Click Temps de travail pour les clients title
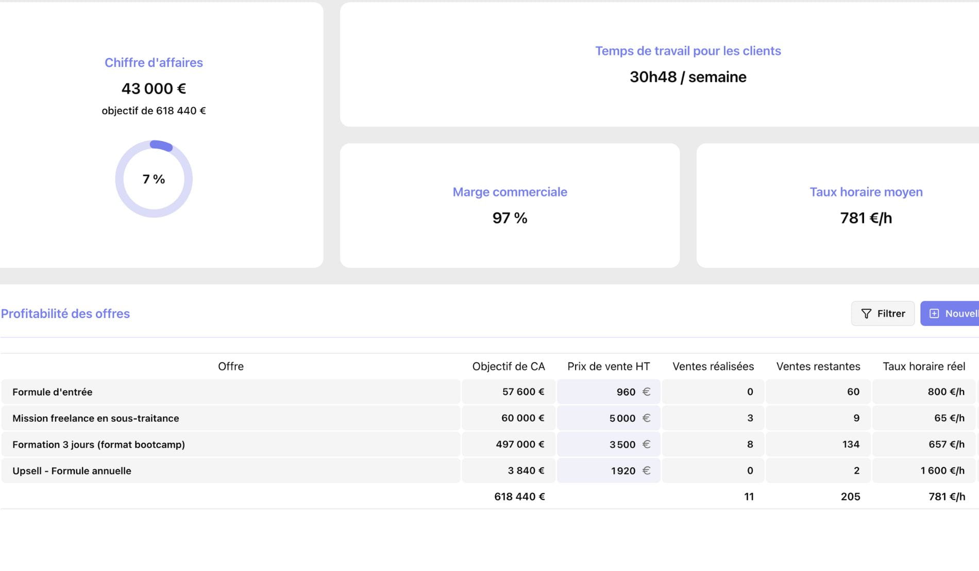Screen dimensions: 979x571 click(688, 51)
